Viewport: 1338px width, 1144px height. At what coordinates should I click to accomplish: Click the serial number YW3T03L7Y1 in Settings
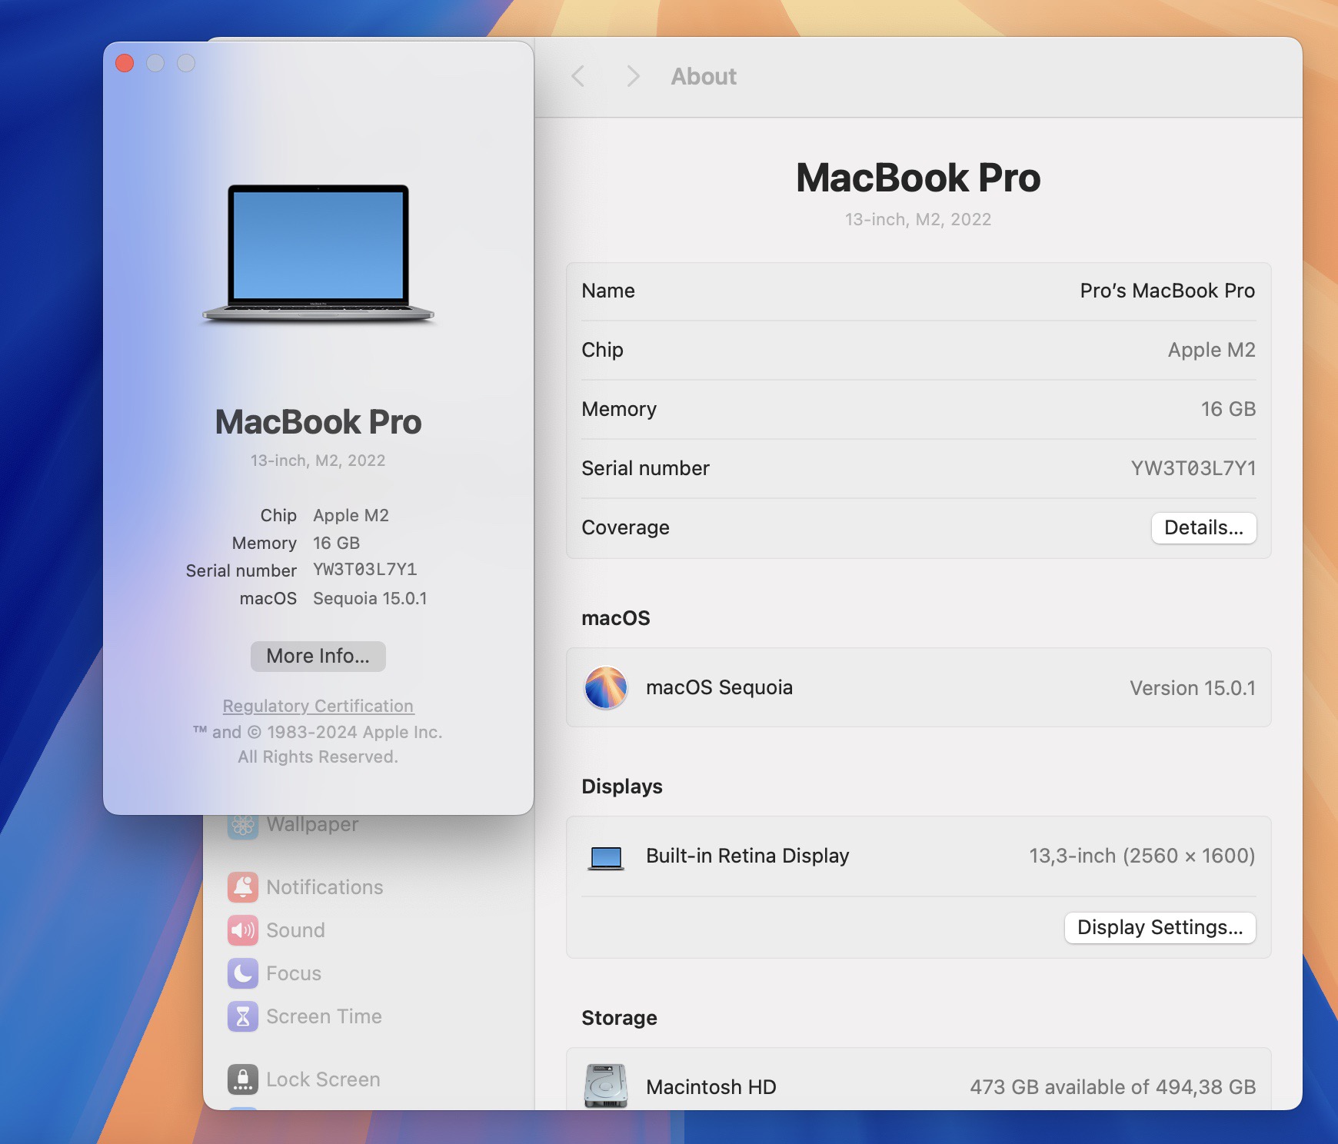click(1193, 468)
